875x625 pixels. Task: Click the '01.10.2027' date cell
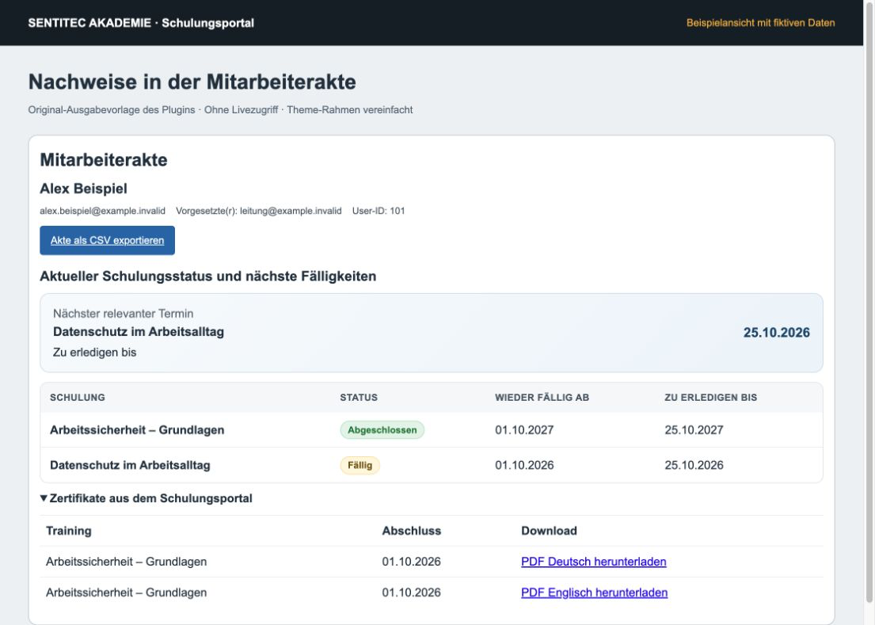524,430
